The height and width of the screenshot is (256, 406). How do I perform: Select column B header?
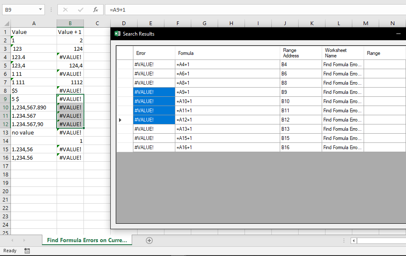pos(70,23)
